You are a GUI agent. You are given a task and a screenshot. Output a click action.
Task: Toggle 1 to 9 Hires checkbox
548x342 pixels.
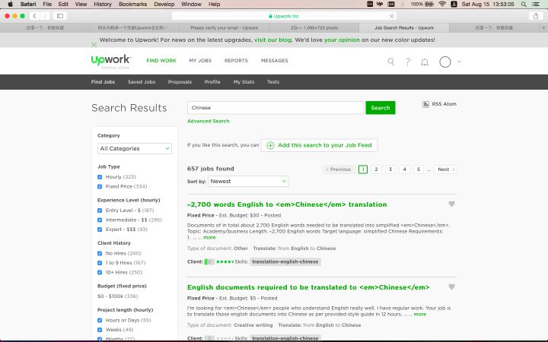[100, 263]
